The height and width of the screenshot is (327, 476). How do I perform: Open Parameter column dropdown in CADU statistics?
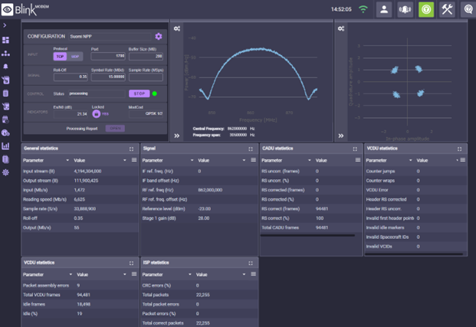click(x=310, y=160)
